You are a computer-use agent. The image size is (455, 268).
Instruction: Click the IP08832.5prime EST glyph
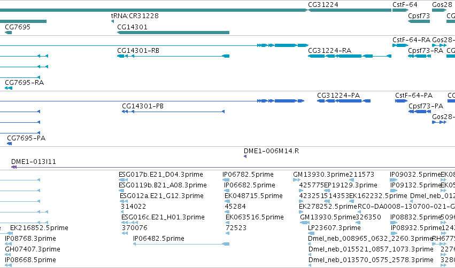pos(394,223)
